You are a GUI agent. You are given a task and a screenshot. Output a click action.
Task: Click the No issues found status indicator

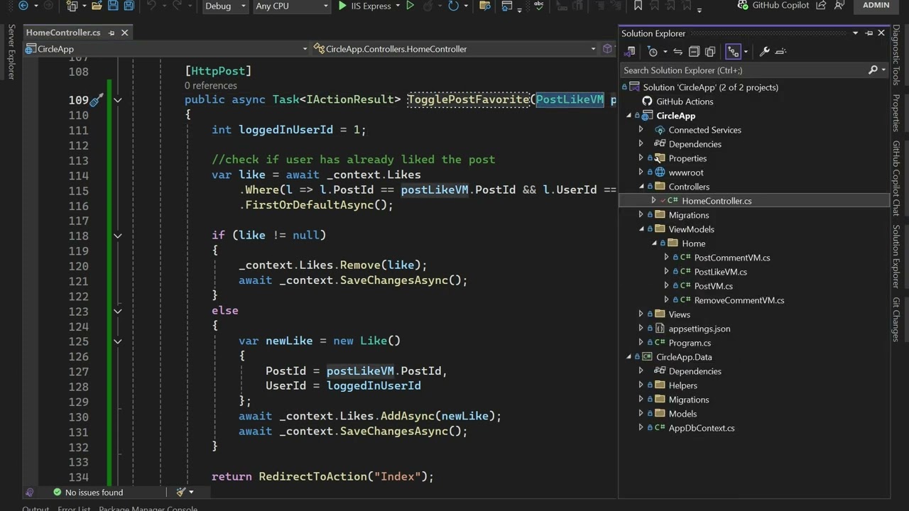coord(88,492)
